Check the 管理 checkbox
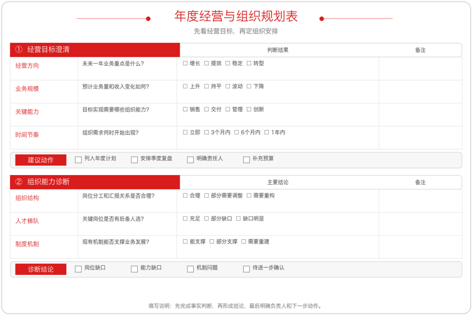Image resolution: width=472 pixels, height=315 pixels. coord(228,109)
